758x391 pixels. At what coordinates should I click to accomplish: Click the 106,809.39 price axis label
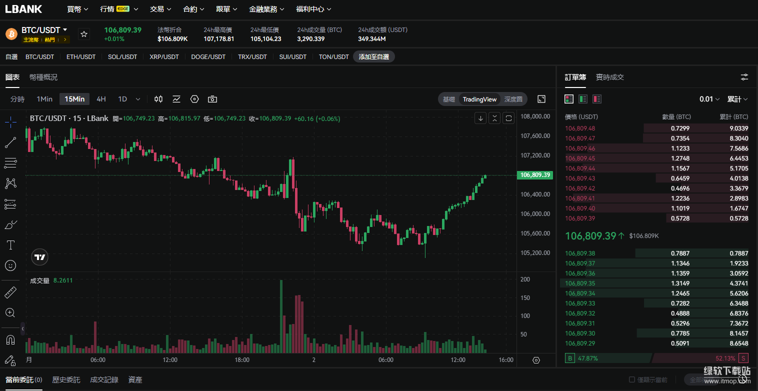click(534, 175)
